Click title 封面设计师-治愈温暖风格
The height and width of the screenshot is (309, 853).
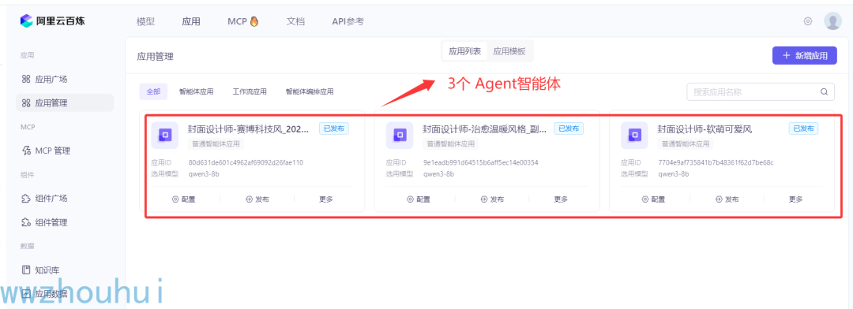(484, 129)
